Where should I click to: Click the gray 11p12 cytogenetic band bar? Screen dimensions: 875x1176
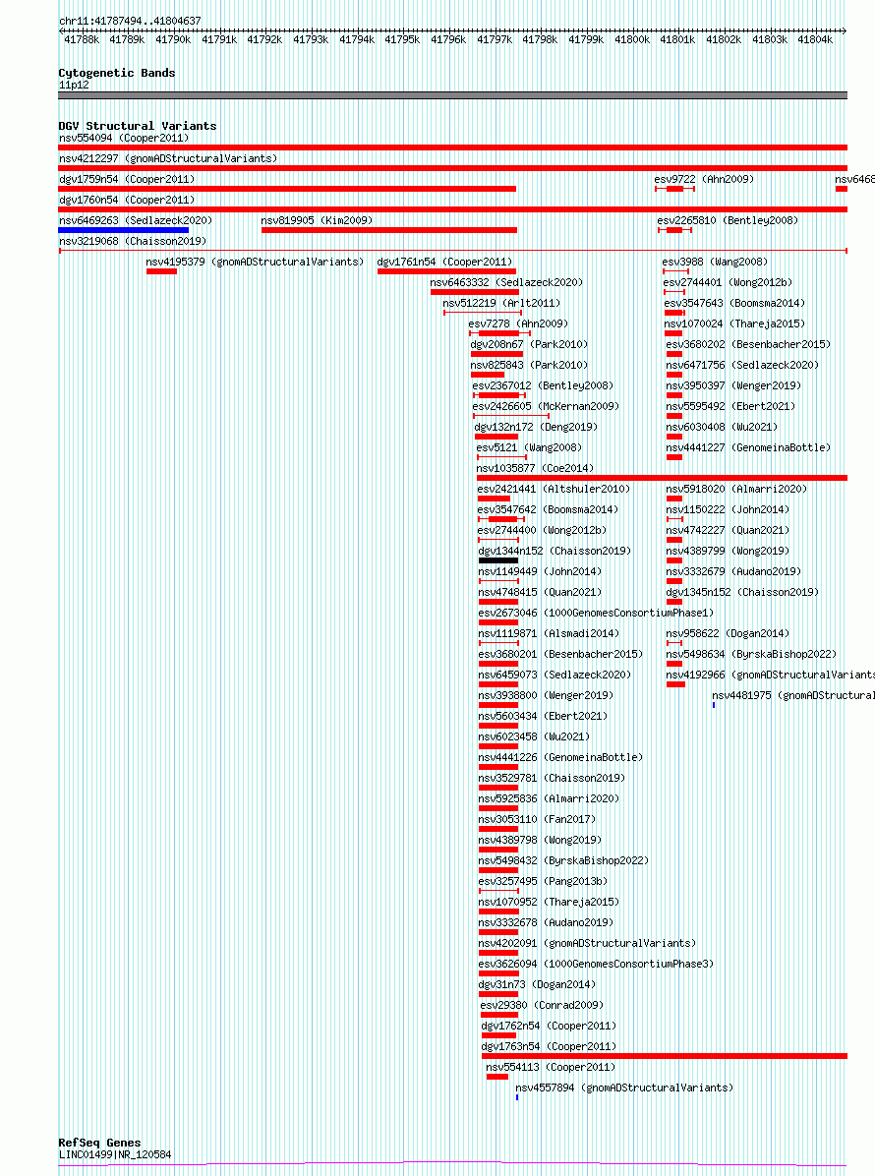tap(453, 95)
